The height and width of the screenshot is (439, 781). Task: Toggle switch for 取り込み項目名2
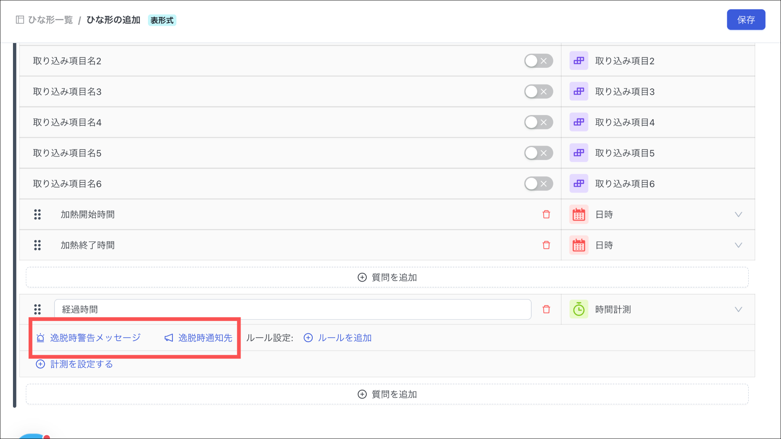click(538, 61)
